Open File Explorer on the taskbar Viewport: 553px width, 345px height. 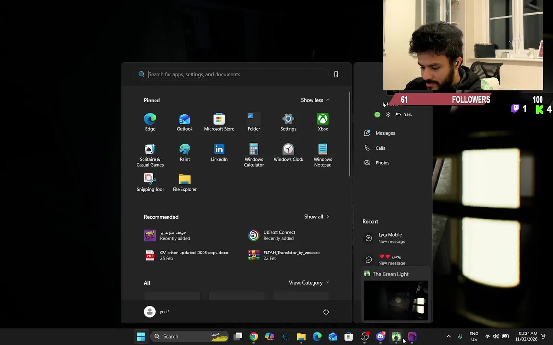(301, 336)
